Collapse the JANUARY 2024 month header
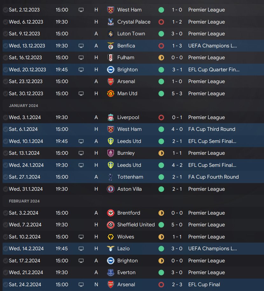Image resolution: width=264 pixels, height=291 pixels. point(24,106)
